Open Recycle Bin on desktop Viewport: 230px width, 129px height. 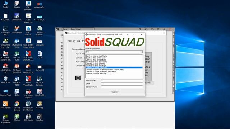click(6, 80)
